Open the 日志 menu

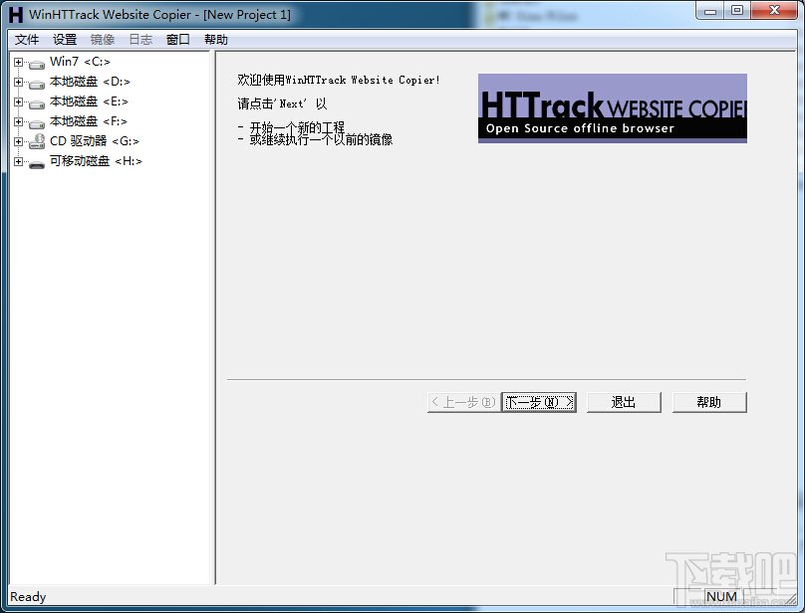point(140,40)
